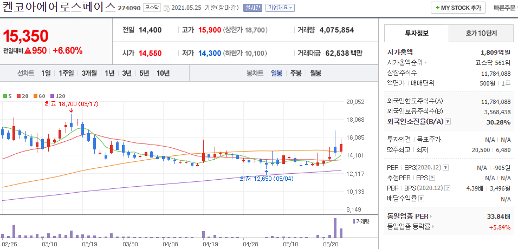
Task: Click trading volume value 4,075,854
Action: point(336,30)
